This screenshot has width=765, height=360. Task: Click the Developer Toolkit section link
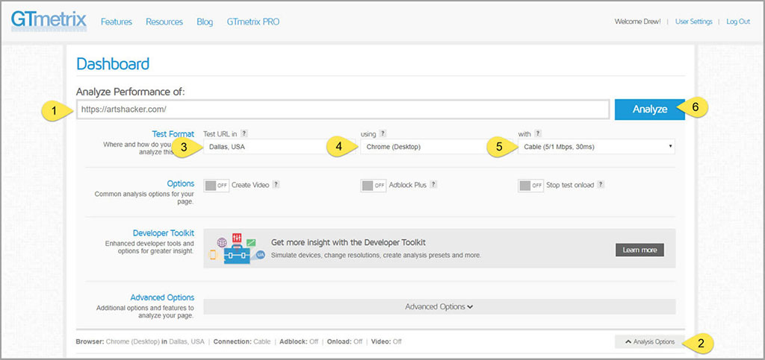tap(164, 233)
